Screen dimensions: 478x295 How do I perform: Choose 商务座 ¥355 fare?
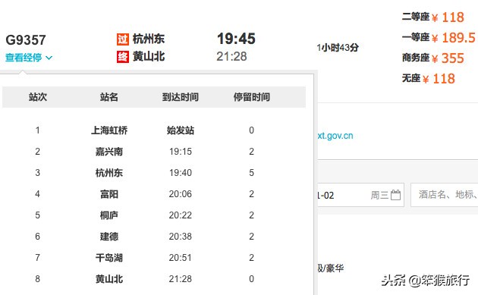point(433,58)
